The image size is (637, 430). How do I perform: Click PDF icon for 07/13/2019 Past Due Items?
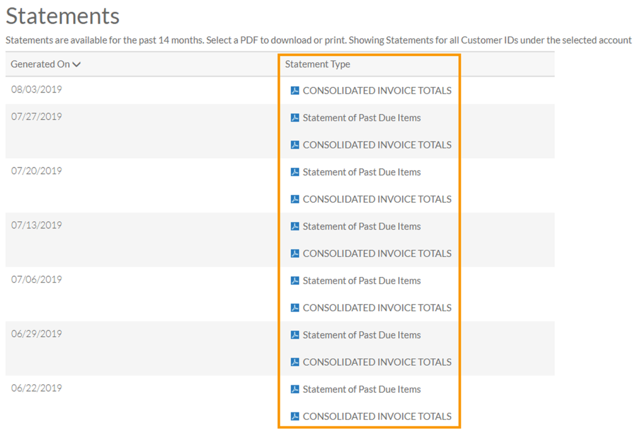pyautogui.click(x=295, y=226)
